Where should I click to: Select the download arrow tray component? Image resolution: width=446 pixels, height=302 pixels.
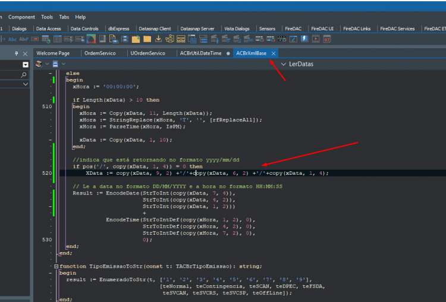click(x=158, y=39)
